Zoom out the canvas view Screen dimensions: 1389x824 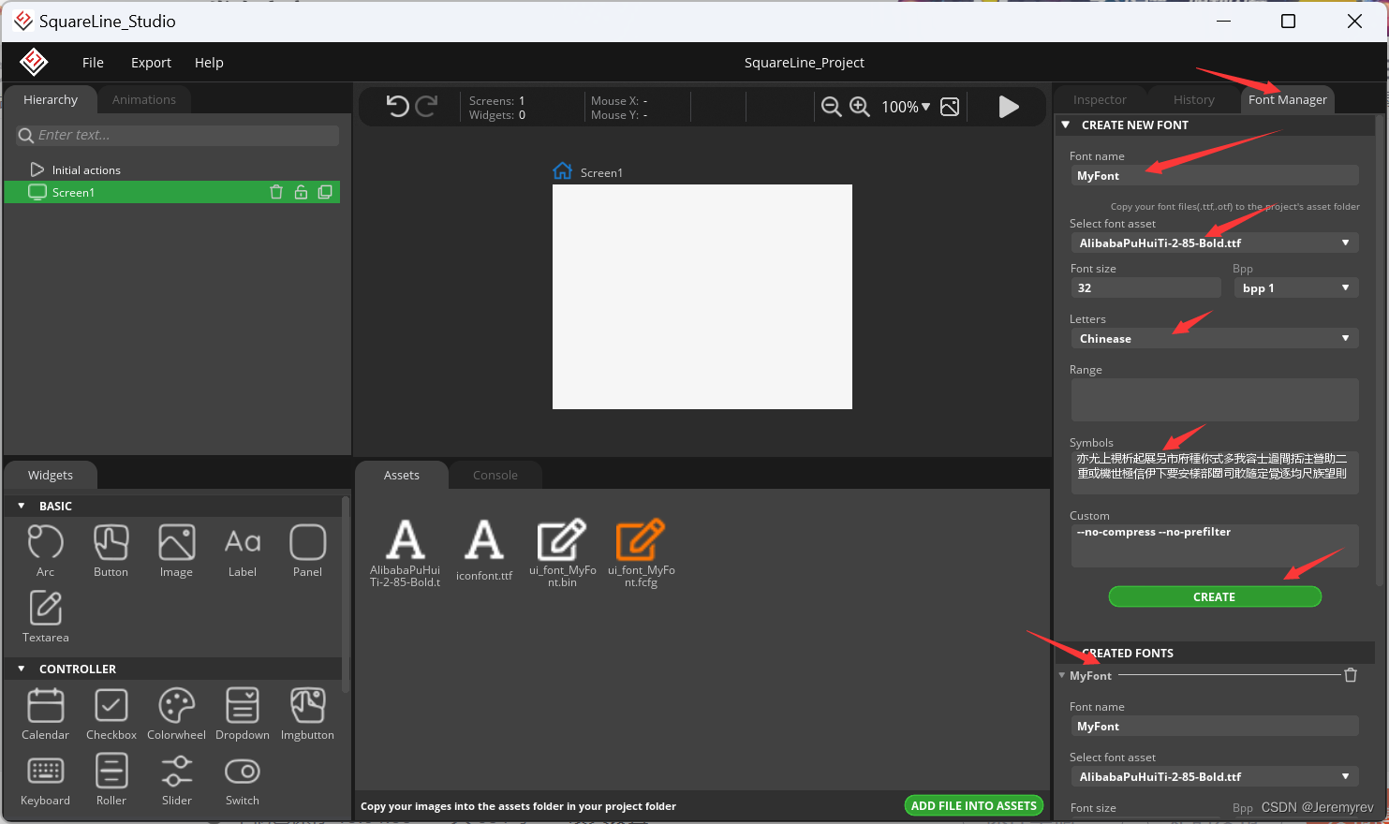(x=831, y=107)
